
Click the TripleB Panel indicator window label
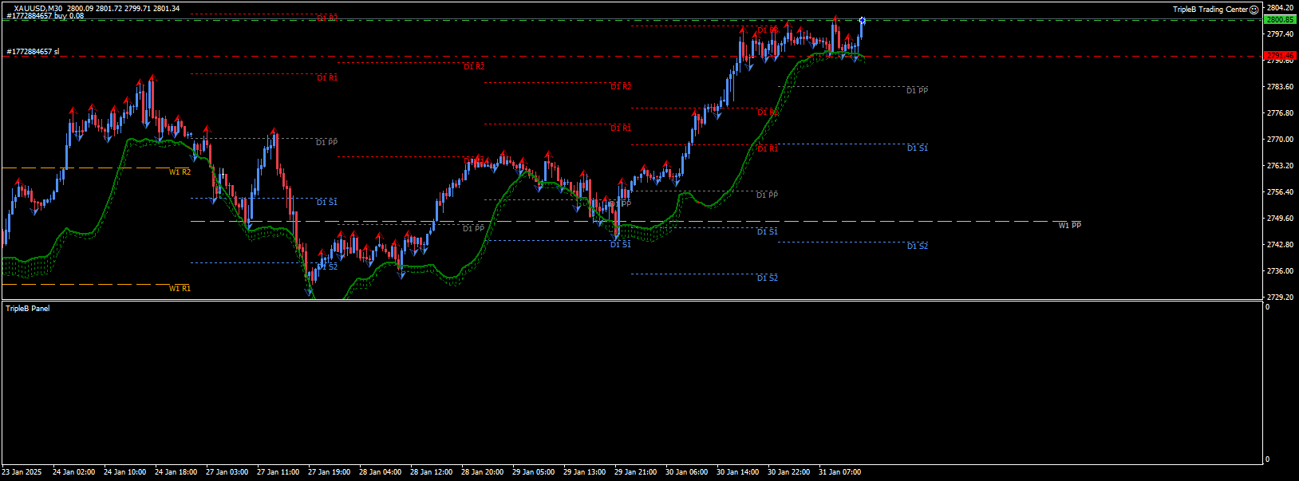28,308
